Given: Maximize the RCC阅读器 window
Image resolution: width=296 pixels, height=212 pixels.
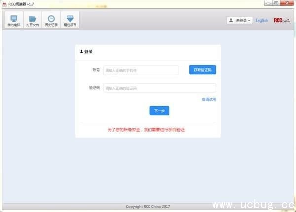Looking at the screenshot, I should tap(276, 3).
